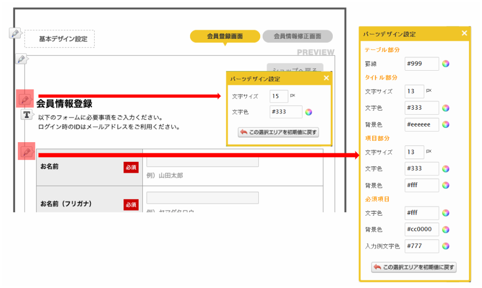The image size is (482, 288).
Task: Open color wheel next to 文字色 in small popup
Action: 308,112
